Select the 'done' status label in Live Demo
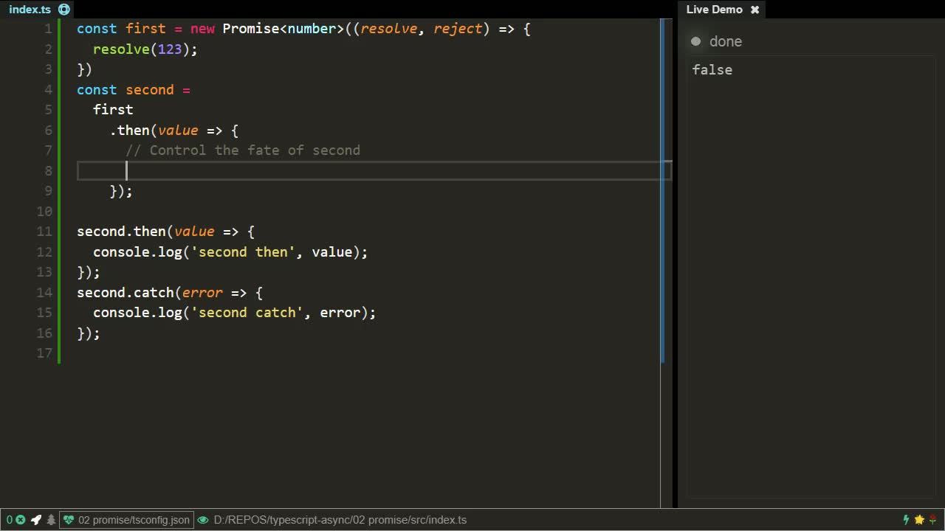 726,41
